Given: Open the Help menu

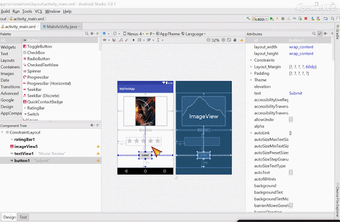Looking at the screenshot, I should click(x=67, y=11).
